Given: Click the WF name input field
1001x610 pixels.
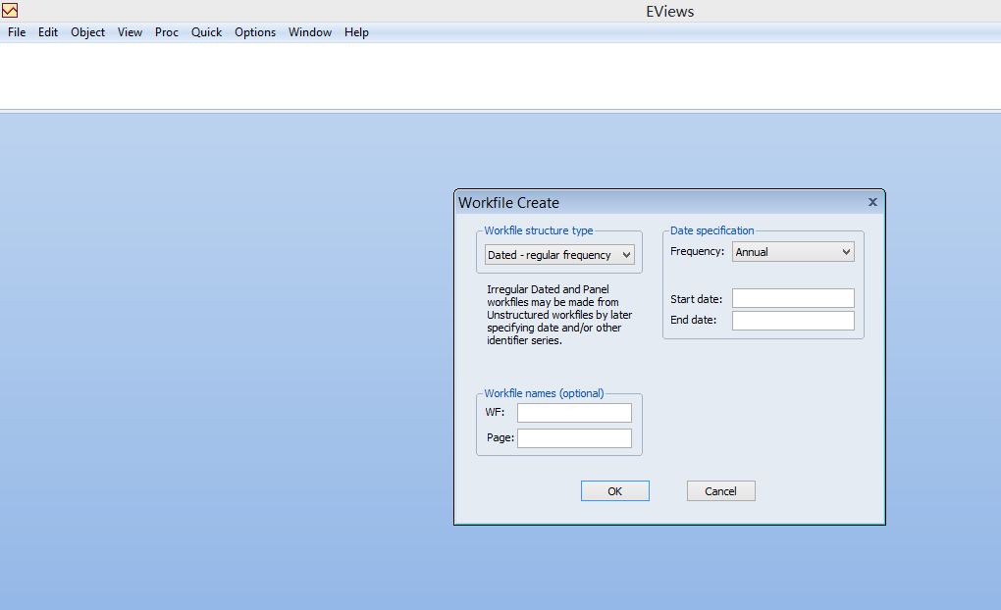Looking at the screenshot, I should (574, 413).
